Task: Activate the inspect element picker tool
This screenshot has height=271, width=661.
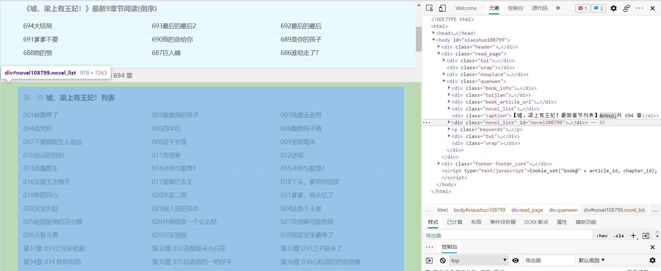Action: coord(430,8)
